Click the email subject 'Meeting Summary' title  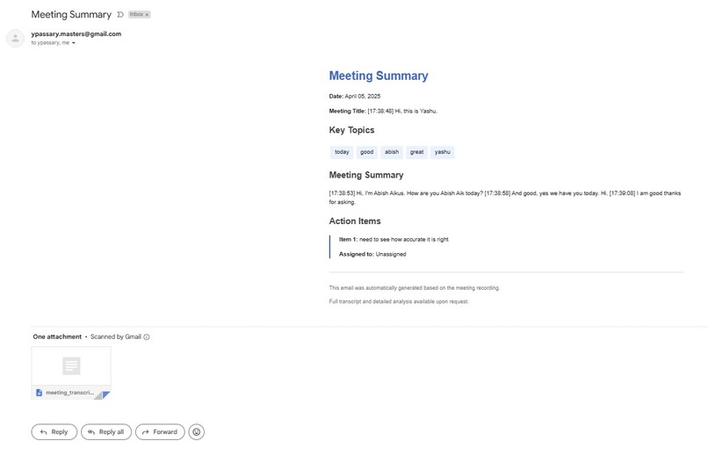[x=71, y=14]
